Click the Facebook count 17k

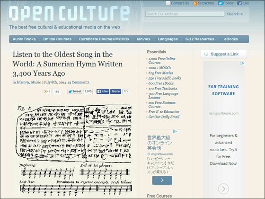pyautogui.click(x=125, y=91)
